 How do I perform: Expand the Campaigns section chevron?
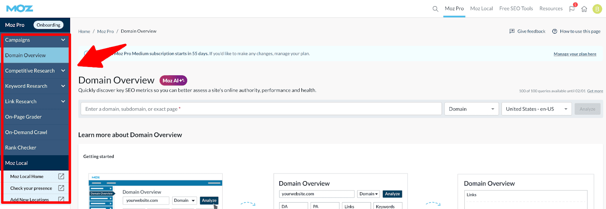pos(63,40)
